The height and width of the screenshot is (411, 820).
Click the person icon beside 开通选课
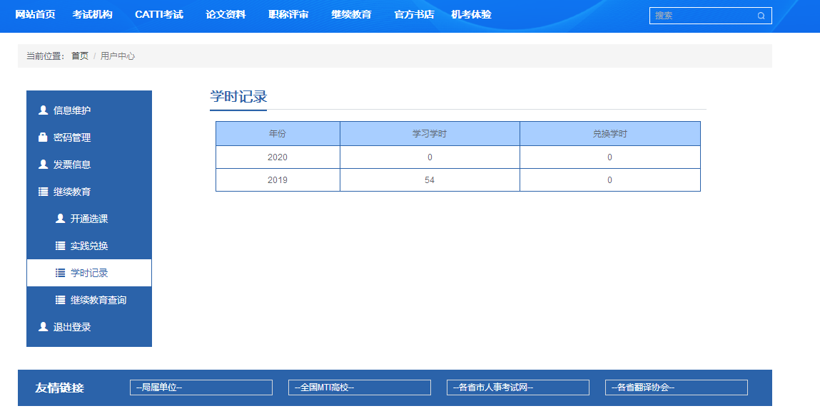tap(60, 219)
